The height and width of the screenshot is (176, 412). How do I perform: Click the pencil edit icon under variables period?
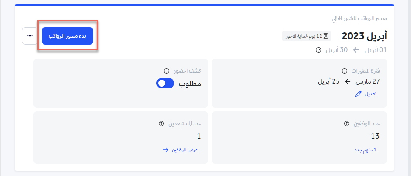(358, 94)
